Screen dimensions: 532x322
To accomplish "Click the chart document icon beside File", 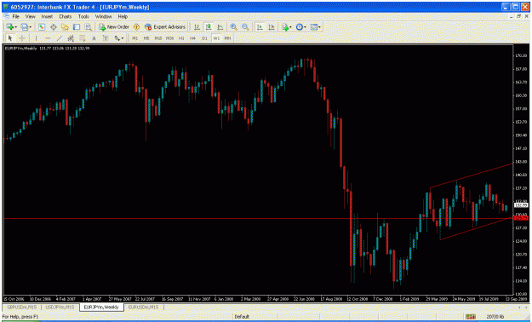I will [6, 16].
